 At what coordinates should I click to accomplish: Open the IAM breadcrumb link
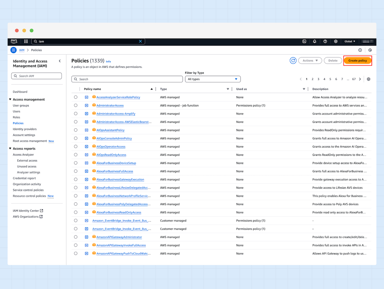[22, 50]
